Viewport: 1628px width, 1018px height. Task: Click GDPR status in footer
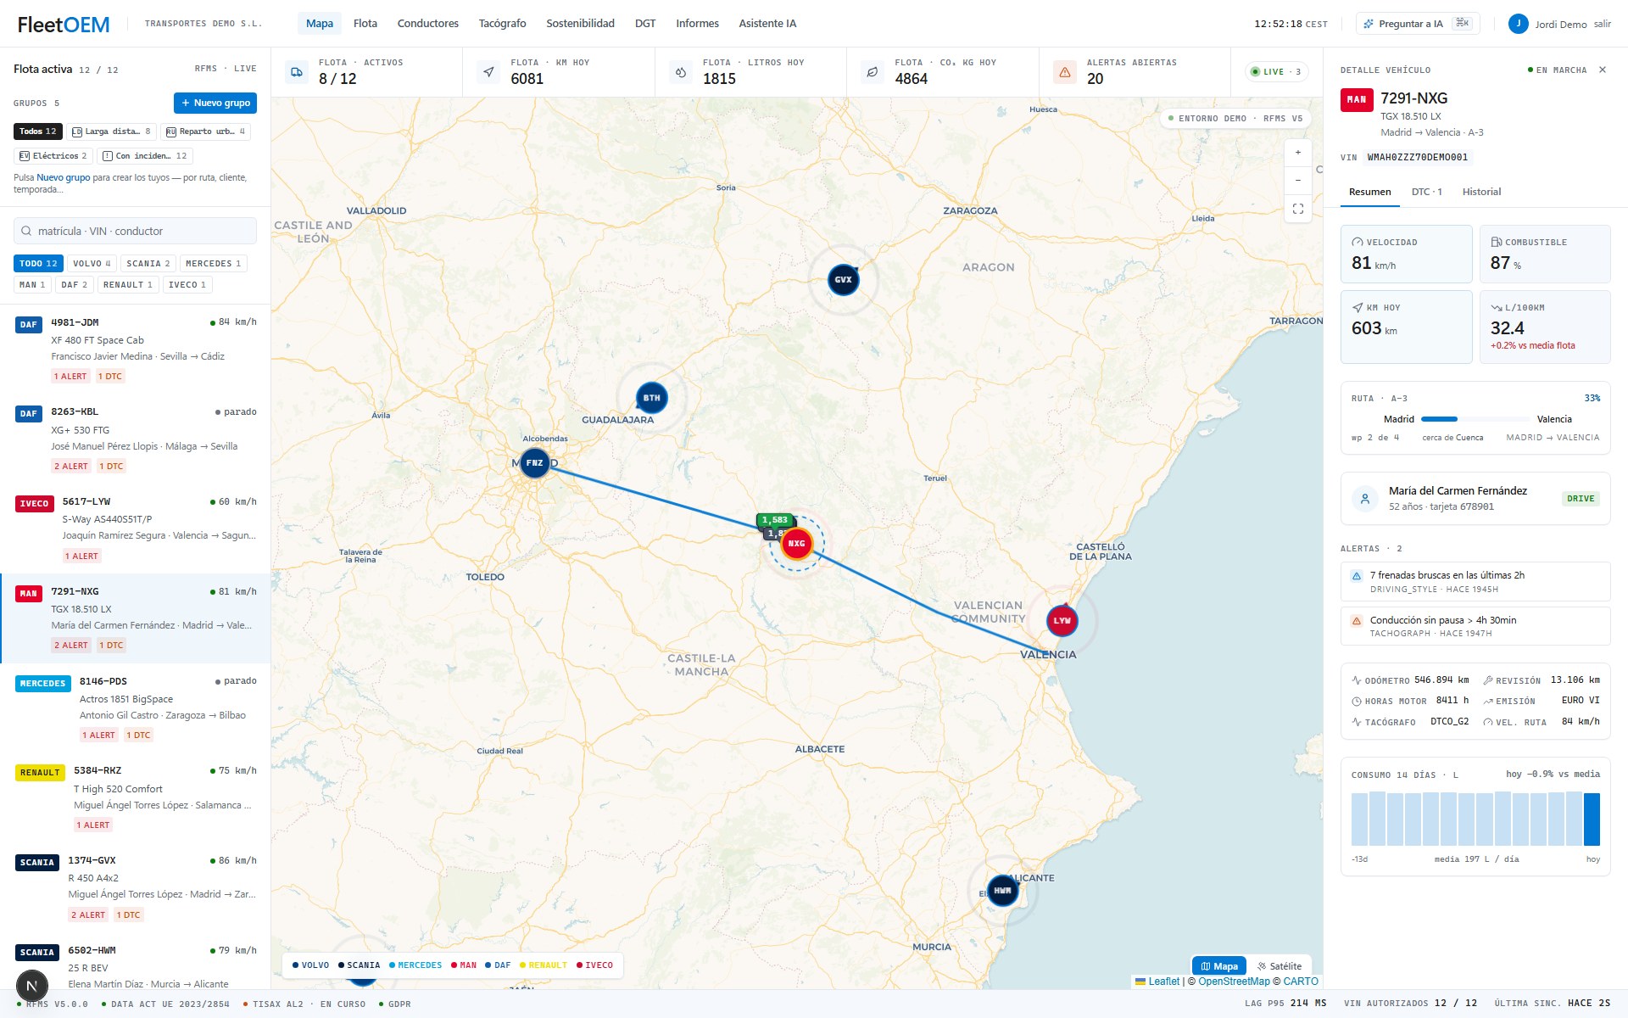click(x=395, y=1004)
